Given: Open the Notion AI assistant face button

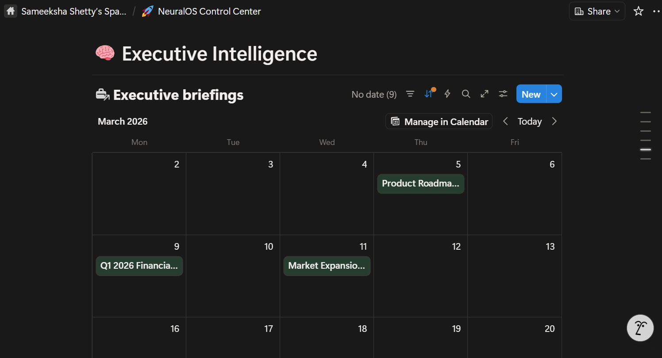Looking at the screenshot, I should point(640,328).
